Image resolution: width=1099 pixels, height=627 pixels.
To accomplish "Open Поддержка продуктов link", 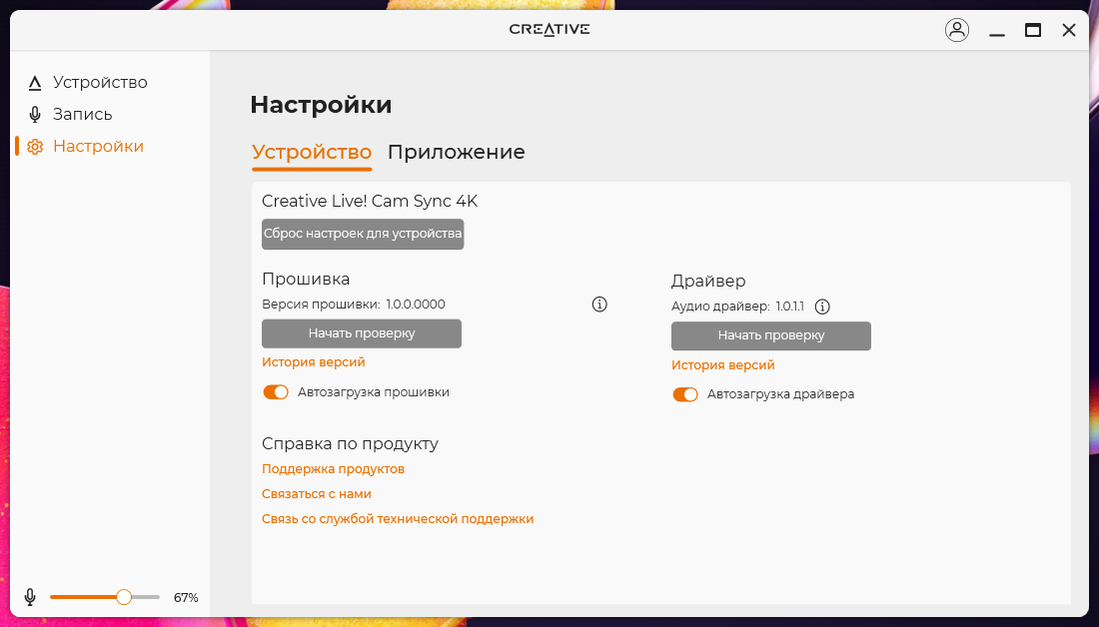I will tap(333, 468).
